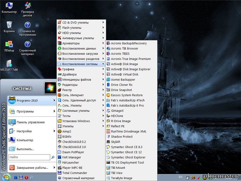Open the Справочный материал desktop icon
241x181 pixels.
pos(27,48)
